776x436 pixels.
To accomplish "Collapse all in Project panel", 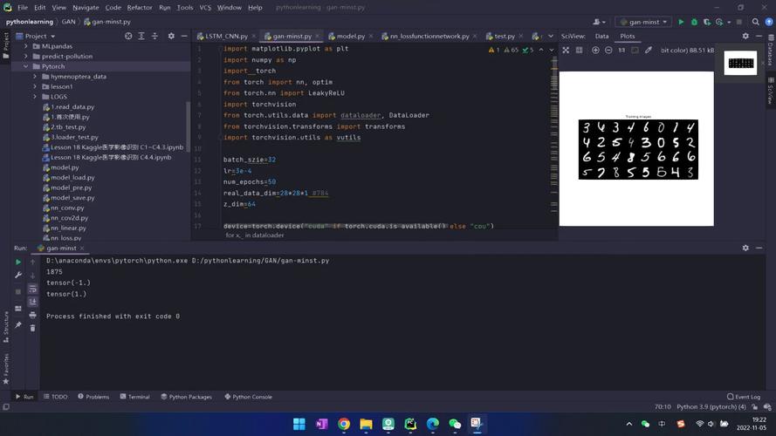I will (155, 36).
